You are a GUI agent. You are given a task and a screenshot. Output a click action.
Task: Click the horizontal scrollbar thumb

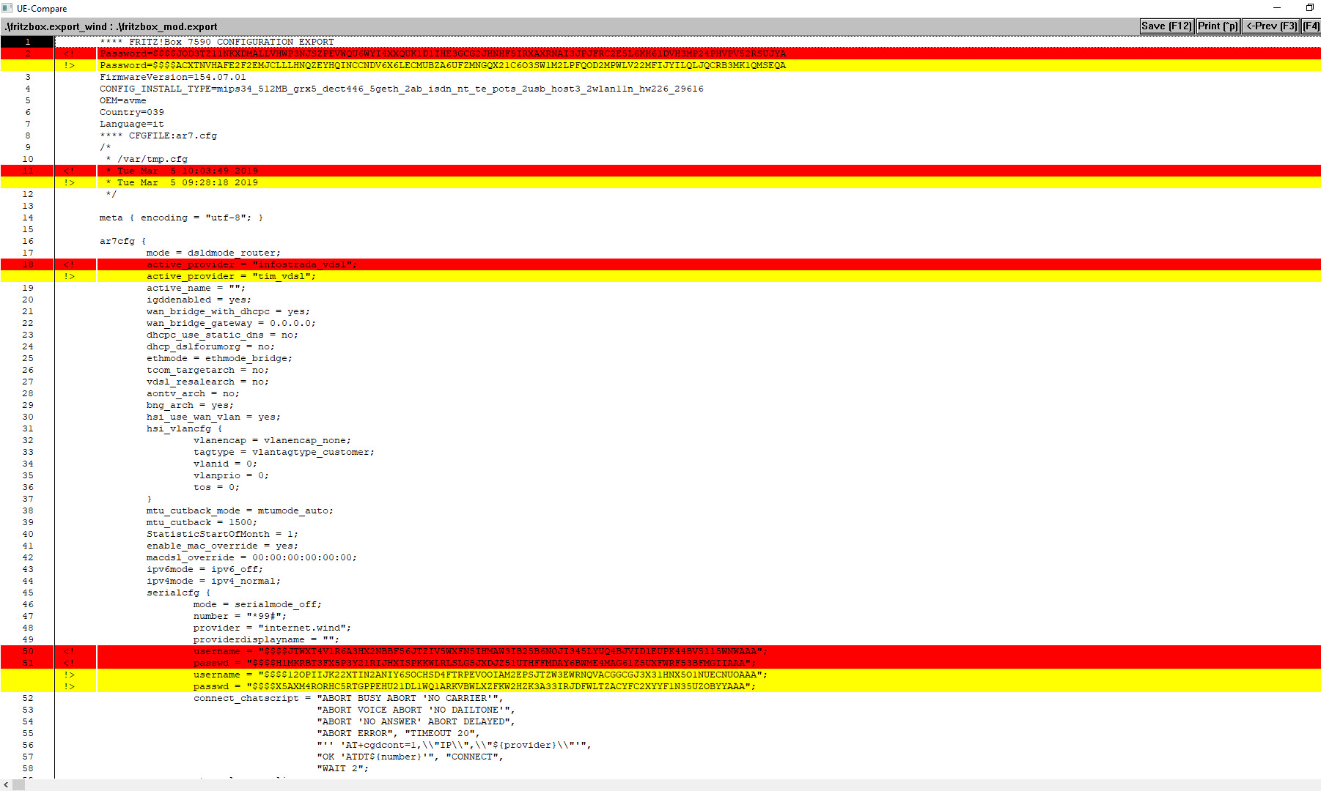pos(18,785)
